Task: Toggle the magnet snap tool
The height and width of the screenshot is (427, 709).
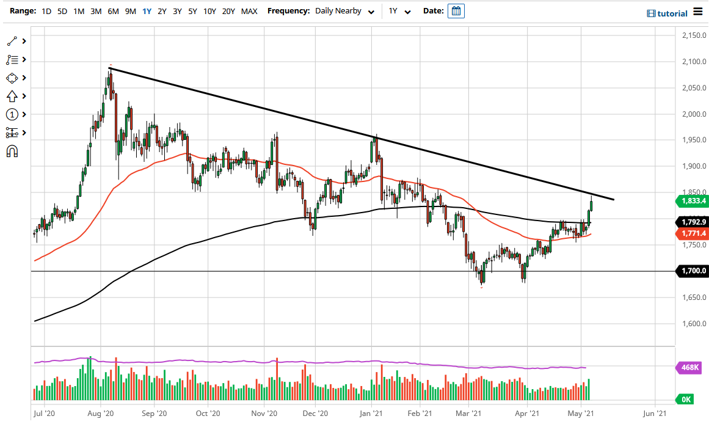Action: [12, 151]
